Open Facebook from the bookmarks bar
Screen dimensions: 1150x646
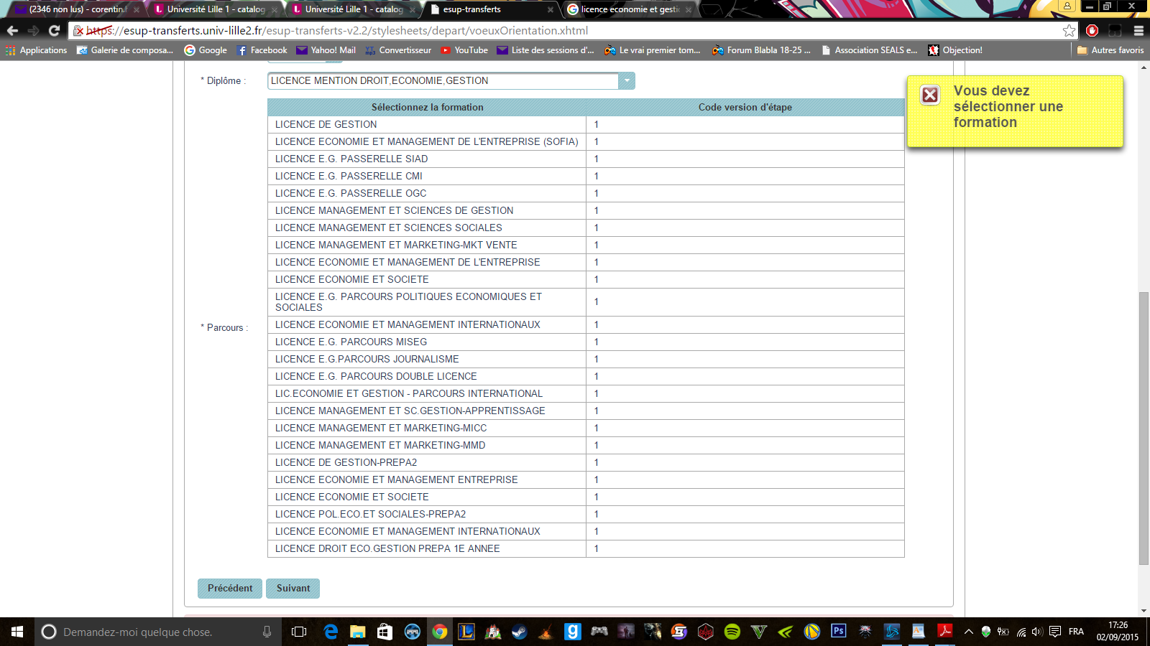[262, 50]
